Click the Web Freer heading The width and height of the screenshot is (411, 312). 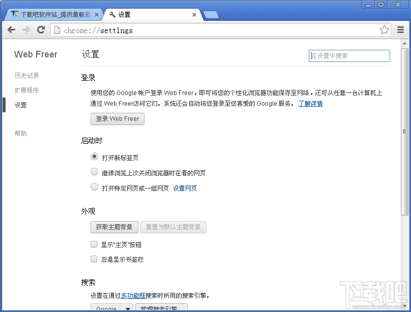(36, 54)
